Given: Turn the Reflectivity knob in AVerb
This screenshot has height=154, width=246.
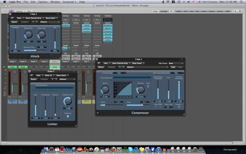Looking at the screenshot, I should pyautogui.click(x=28, y=34).
